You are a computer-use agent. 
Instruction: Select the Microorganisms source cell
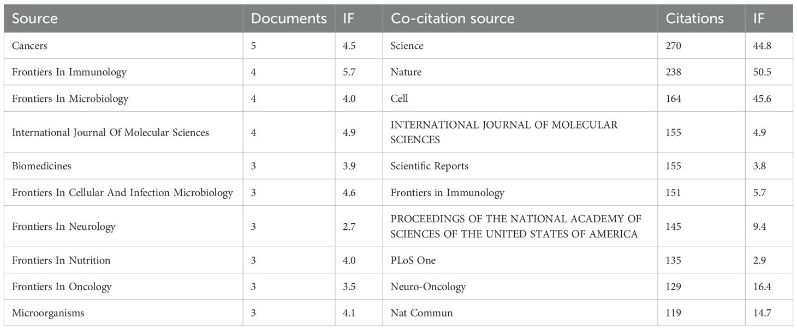(x=48, y=313)
